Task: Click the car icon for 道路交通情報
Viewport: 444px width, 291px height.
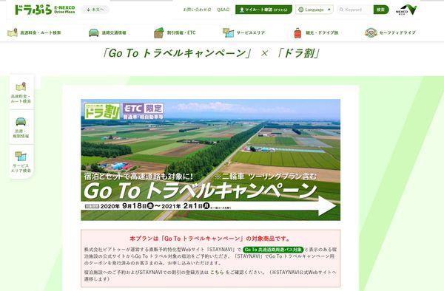Action: [94, 32]
